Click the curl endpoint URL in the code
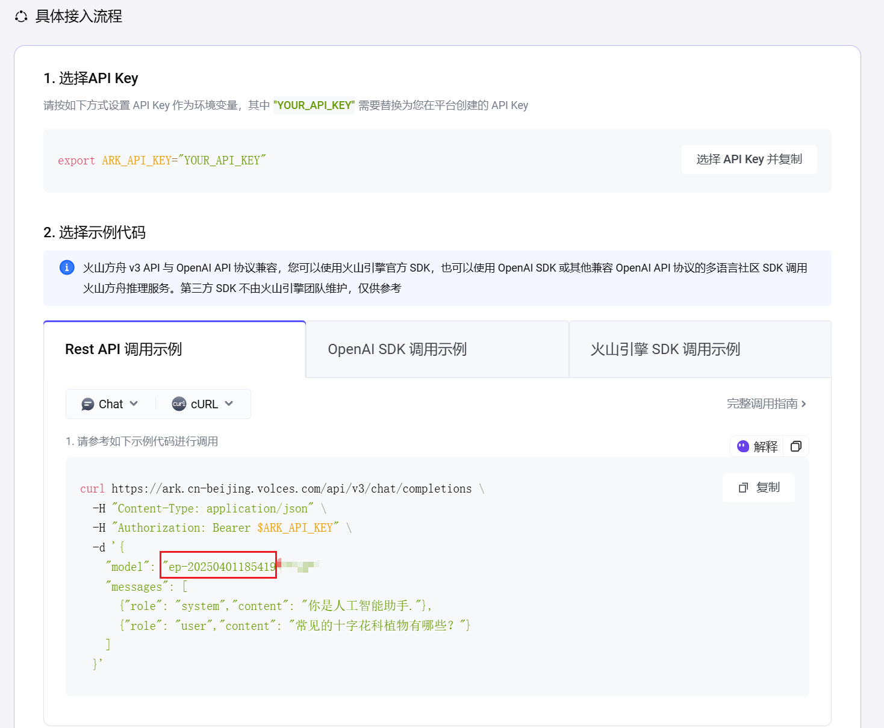This screenshot has width=884, height=728. (x=291, y=488)
